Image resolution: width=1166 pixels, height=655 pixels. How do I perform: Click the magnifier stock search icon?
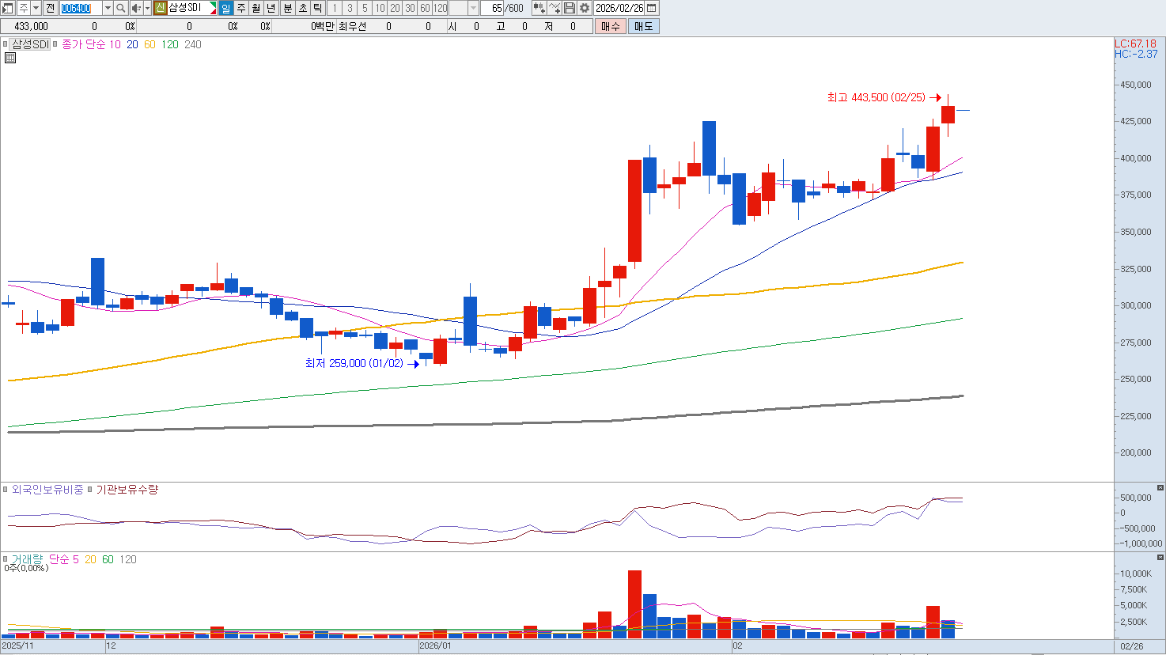point(120,8)
